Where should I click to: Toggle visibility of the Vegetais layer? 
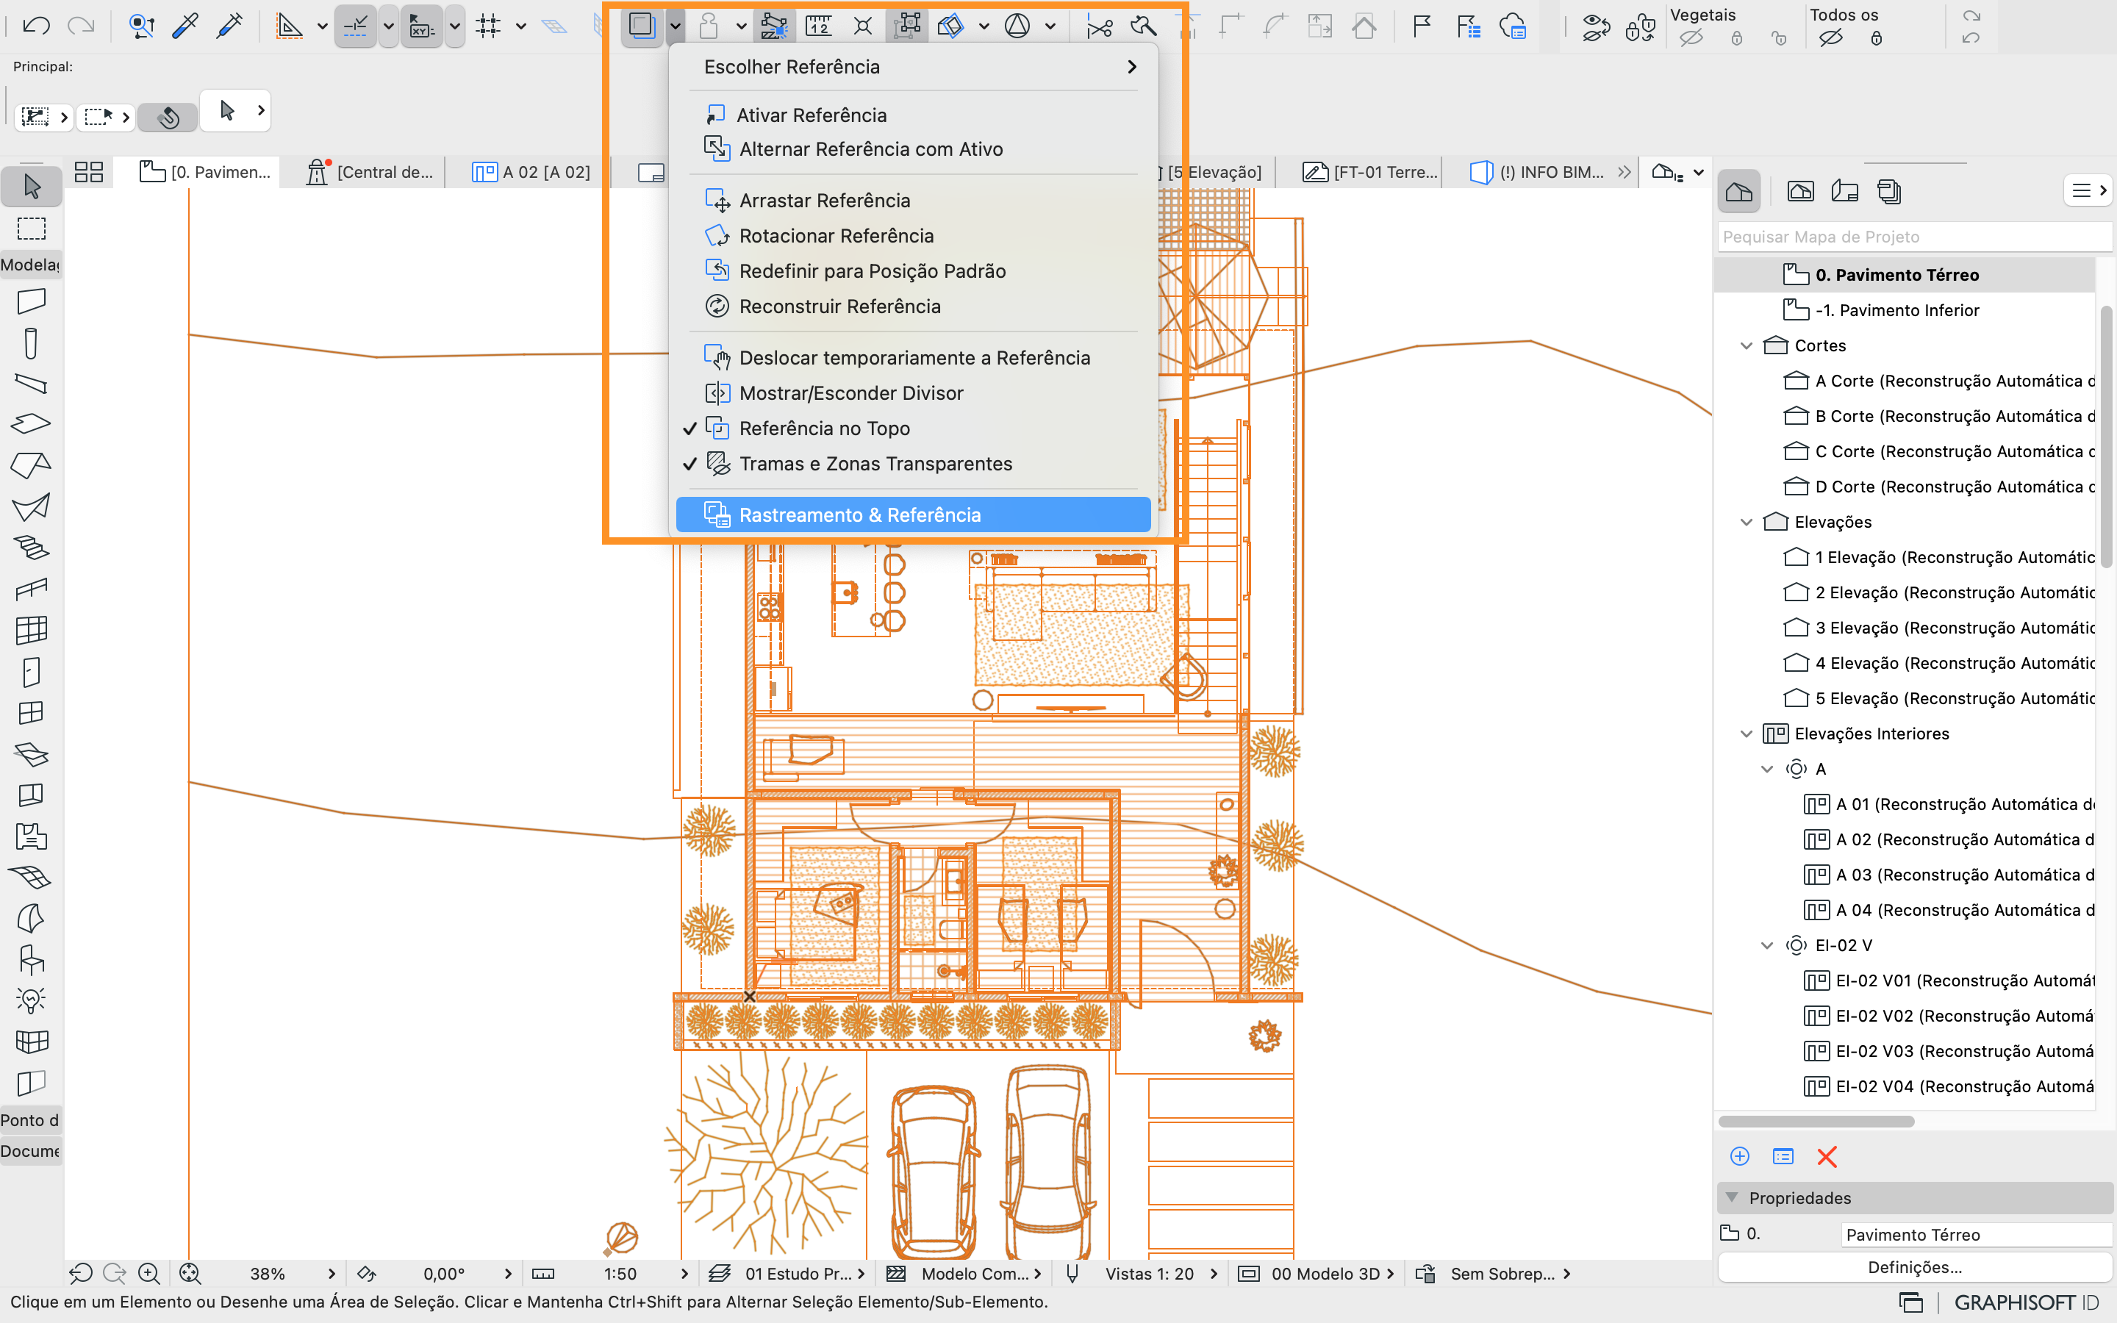click(x=1692, y=37)
